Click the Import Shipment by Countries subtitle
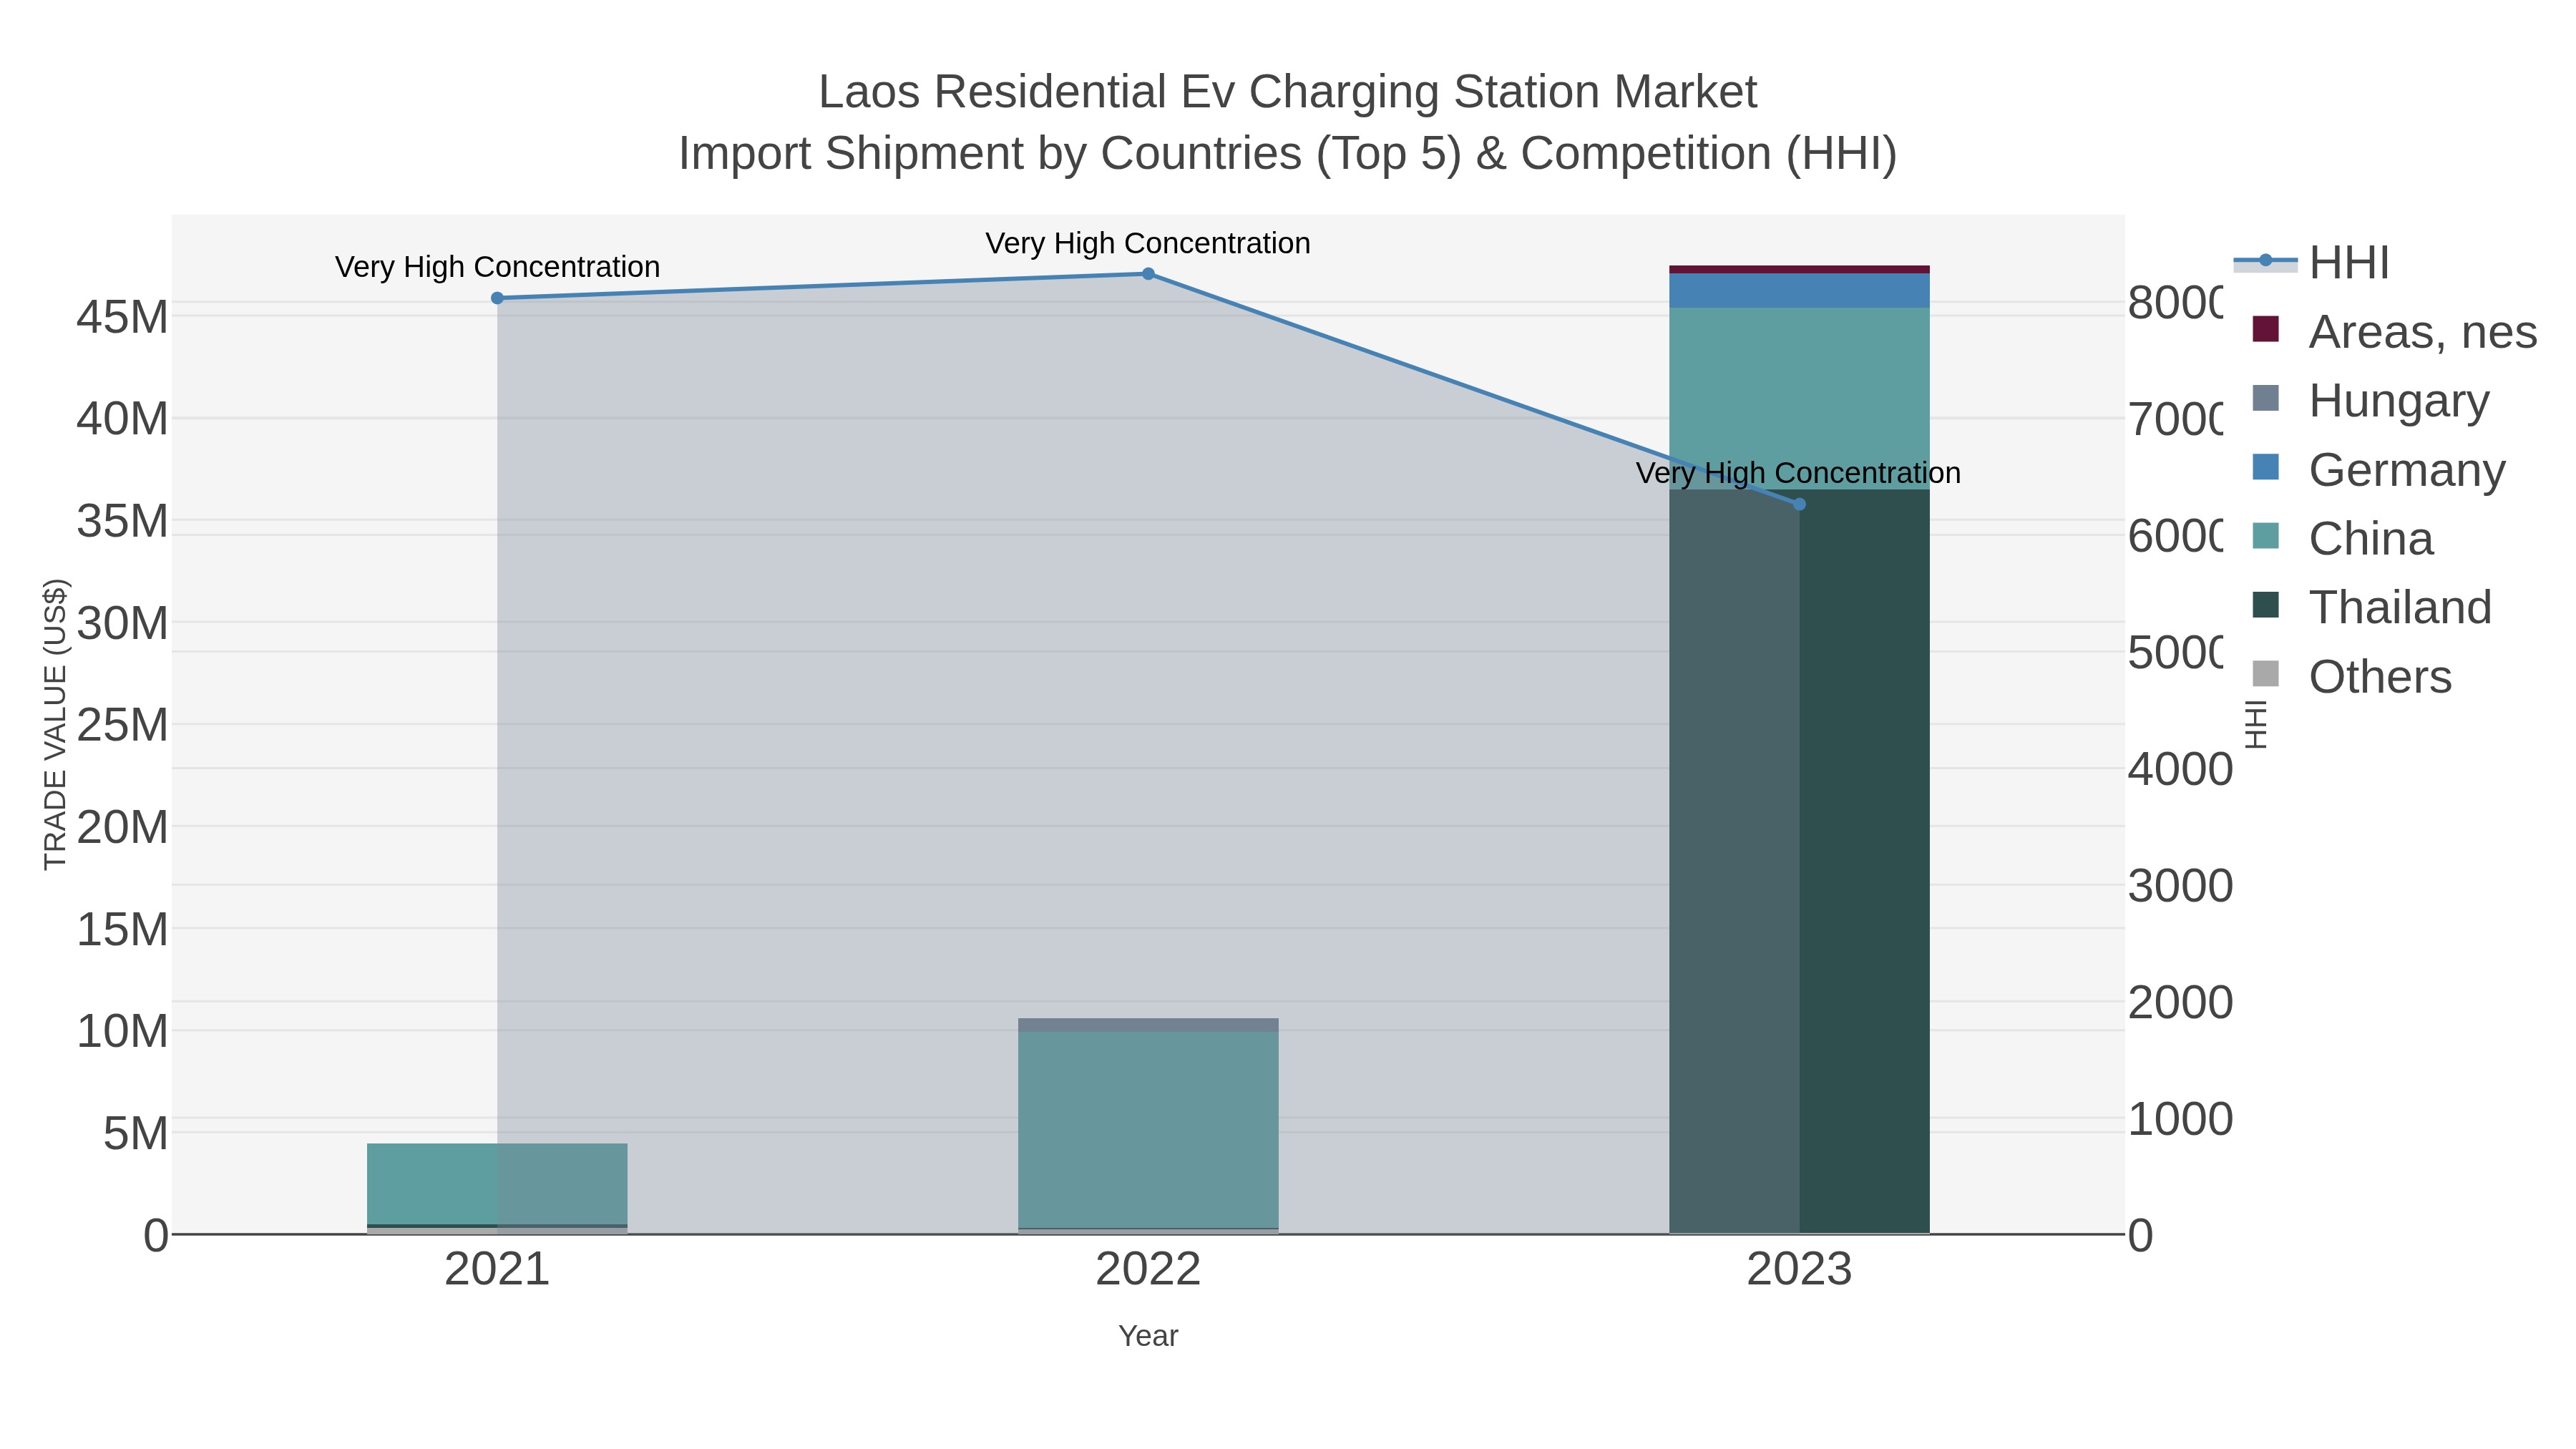Image resolution: width=2576 pixels, height=1449 pixels. pos(1288,154)
